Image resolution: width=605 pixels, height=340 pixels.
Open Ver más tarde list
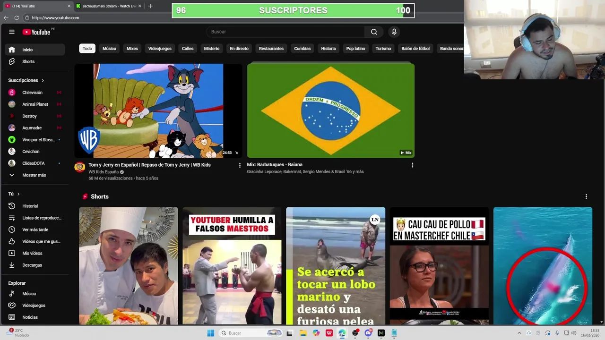pyautogui.click(x=35, y=229)
